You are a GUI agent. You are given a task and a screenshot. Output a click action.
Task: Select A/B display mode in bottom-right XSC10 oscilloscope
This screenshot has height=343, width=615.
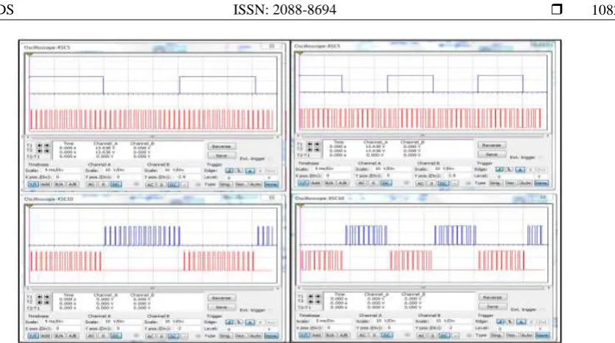[343, 335]
